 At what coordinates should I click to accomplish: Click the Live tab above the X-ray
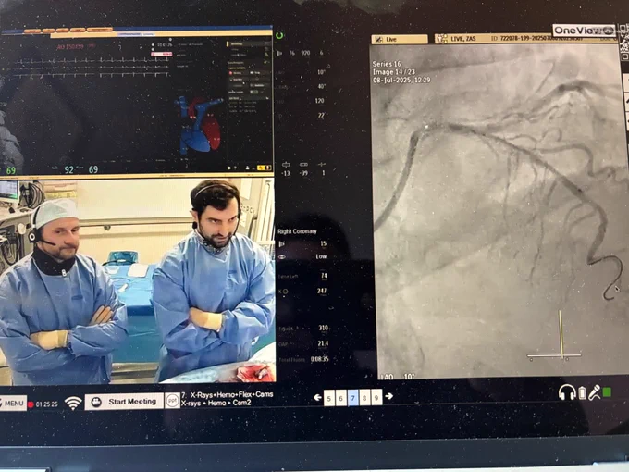click(400, 39)
